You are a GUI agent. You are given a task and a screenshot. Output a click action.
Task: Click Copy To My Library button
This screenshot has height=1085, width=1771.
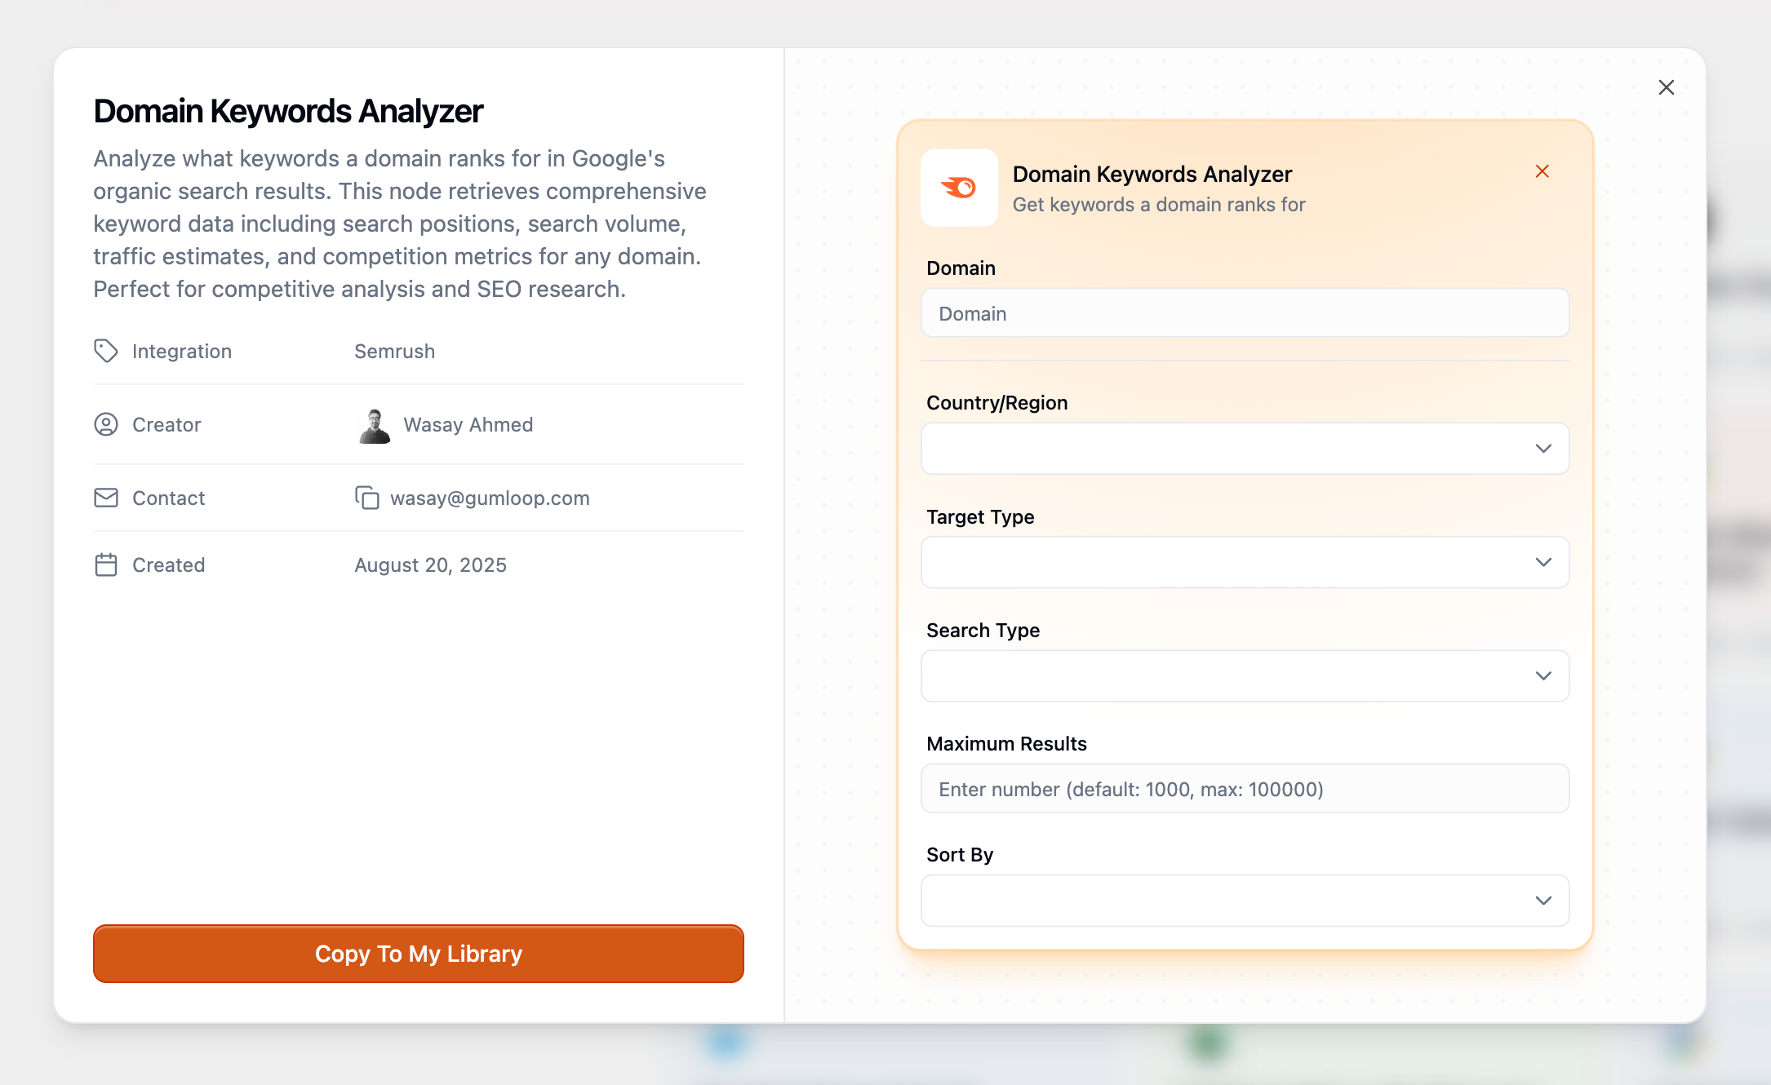pos(419,954)
